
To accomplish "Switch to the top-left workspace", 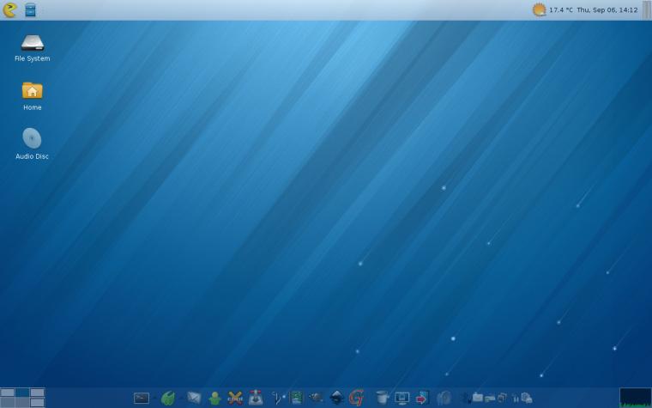I will click(x=8, y=393).
